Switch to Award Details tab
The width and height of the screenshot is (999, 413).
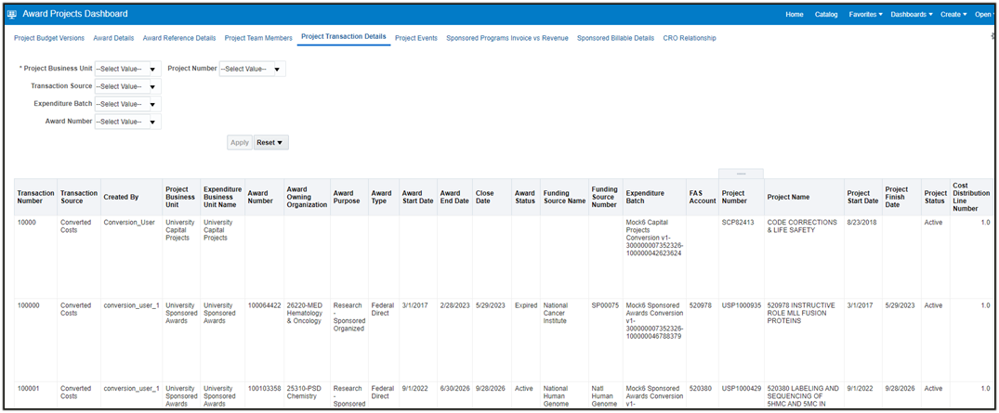pyautogui.click(x=113, y=38)
